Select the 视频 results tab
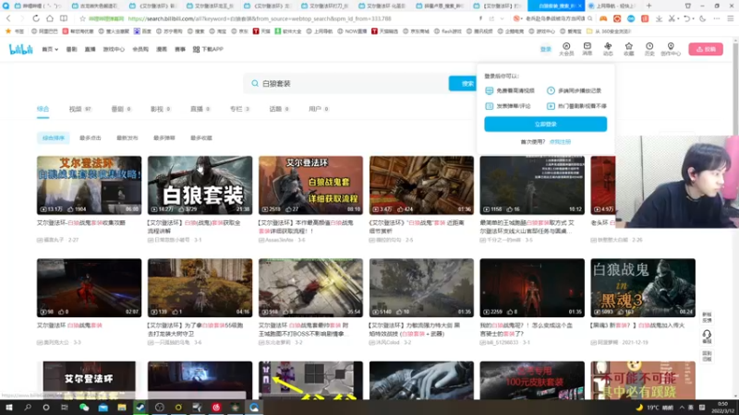Screen dimensions: 739x415 point(80,109)
